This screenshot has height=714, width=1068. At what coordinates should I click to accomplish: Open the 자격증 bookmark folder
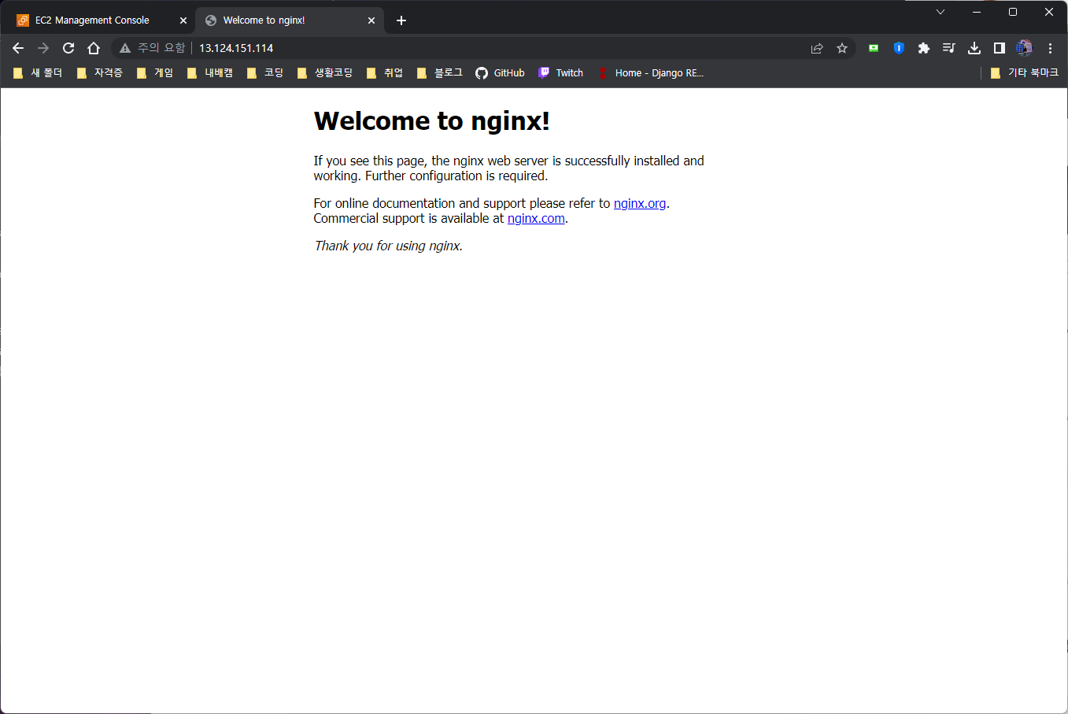pyautogui.click(x=100, y=73)
